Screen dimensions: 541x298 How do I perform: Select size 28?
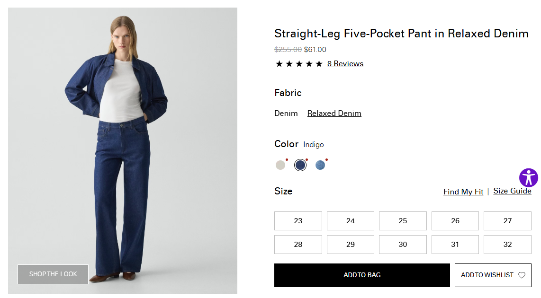click(x=298, y=245)
